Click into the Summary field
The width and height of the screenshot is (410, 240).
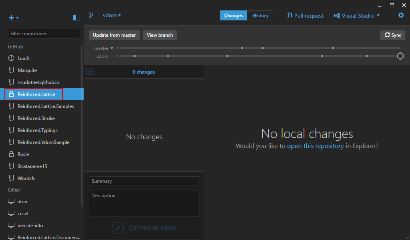[144, 181]
